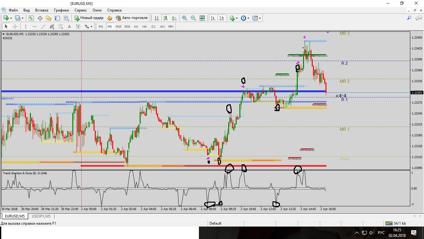
Task: Select the text tool marked A
Action: [69, 26]
